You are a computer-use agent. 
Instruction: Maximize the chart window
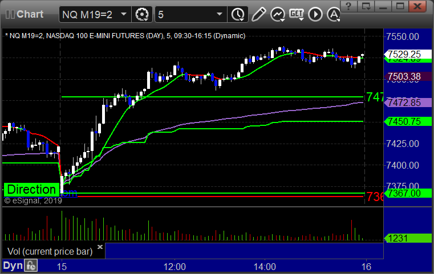400,6
